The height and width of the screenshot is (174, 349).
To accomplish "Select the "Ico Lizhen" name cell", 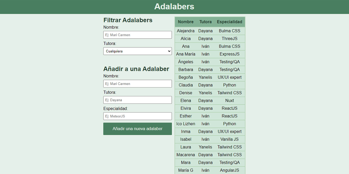I will pos(186,124).
